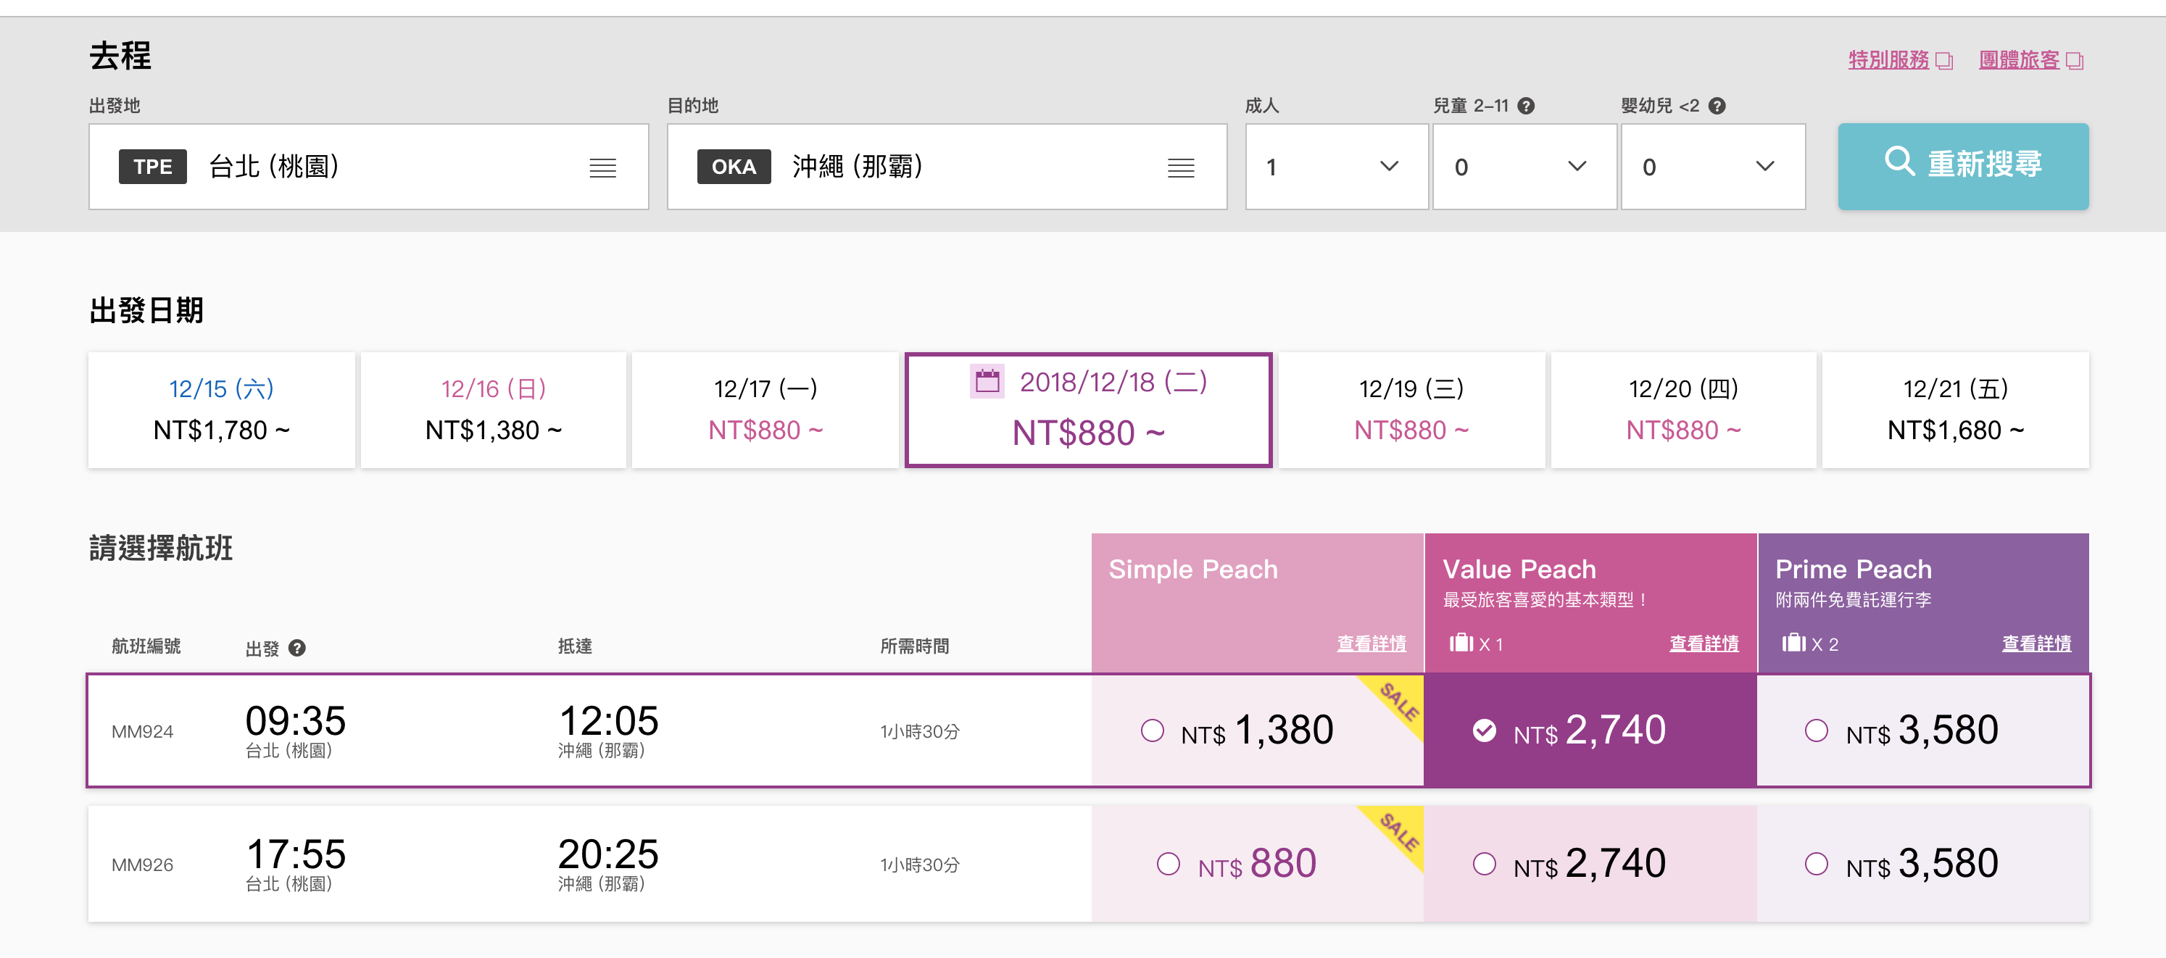Open the departure airport list icon
The image size is (2166, 958).
(602, 168)
